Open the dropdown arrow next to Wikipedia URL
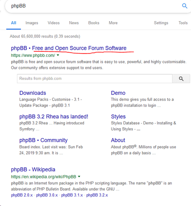This screenshot has width=191, height=206. coord(79,177)
